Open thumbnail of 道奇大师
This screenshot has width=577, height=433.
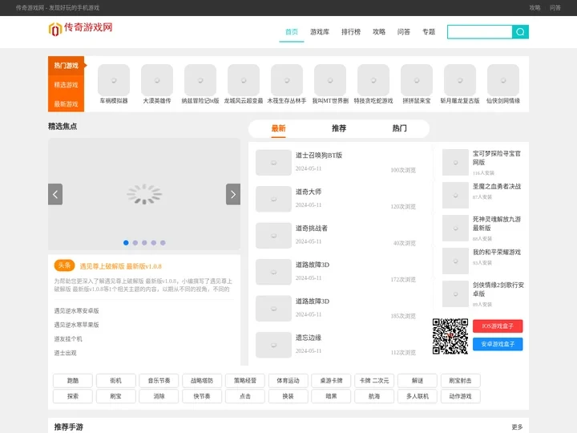(x=273, y=199)
